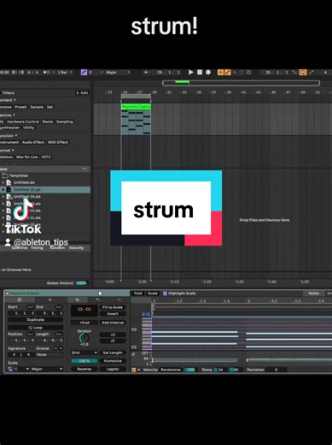The width and height of the screenshot is (332, 445).
Task: Select the Max for Live filter tag
Action: coord(27,157)
